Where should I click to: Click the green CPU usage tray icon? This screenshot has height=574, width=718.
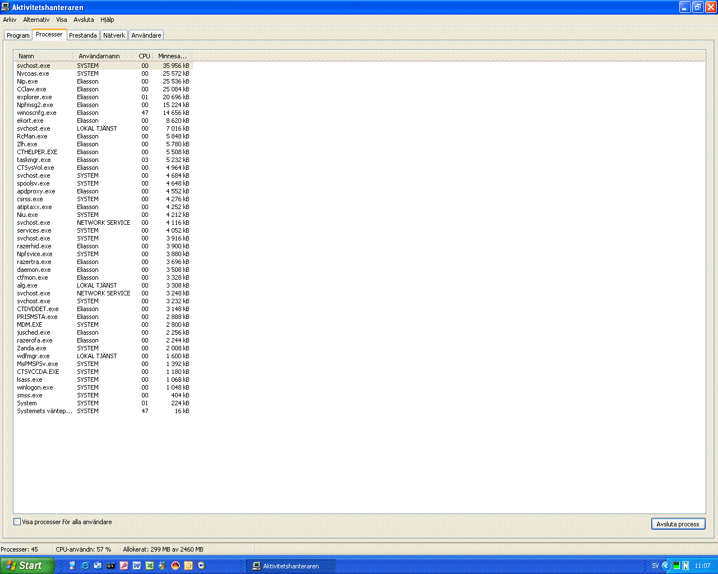coord(676,566)
